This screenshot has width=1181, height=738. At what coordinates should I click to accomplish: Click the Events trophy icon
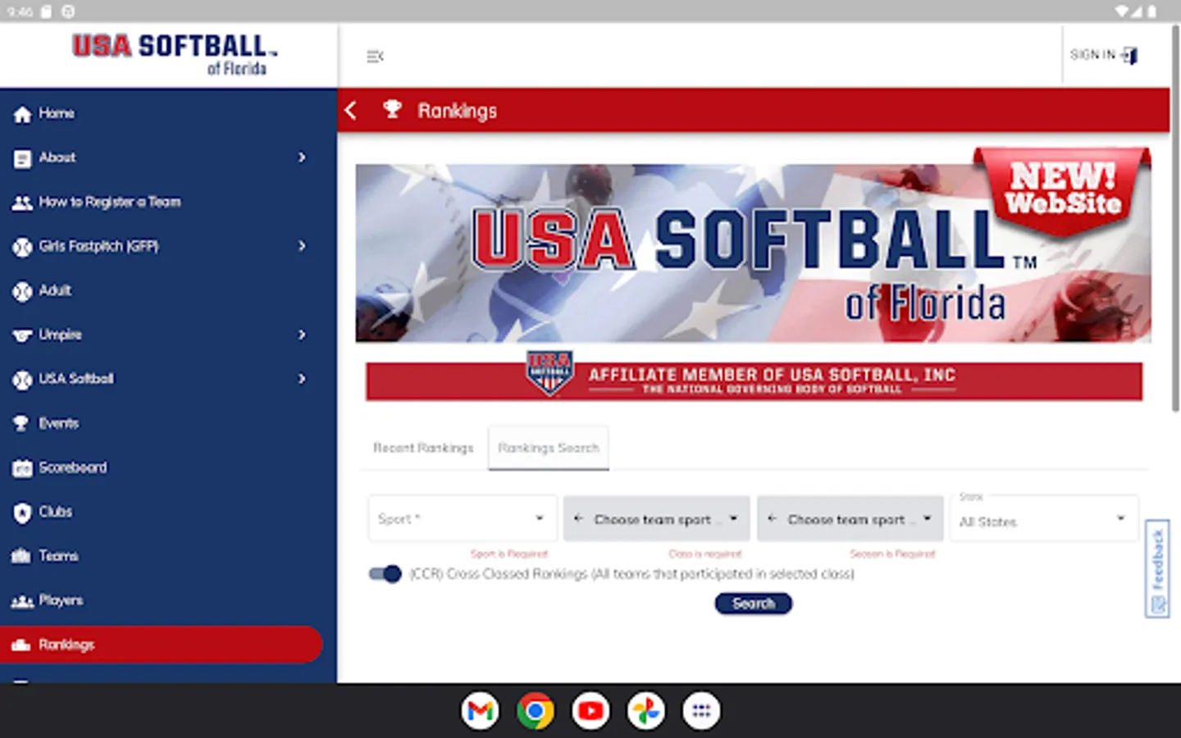point(21,424)
